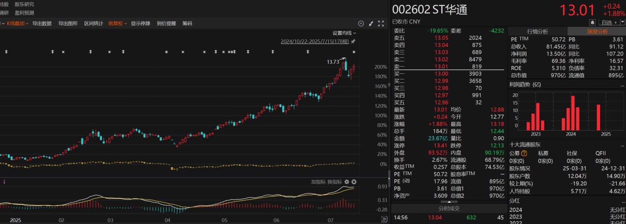The width and height of the screenshot is (626, 224).
Task: Toggle 显示停牌 display option
Action: [140, 24]
